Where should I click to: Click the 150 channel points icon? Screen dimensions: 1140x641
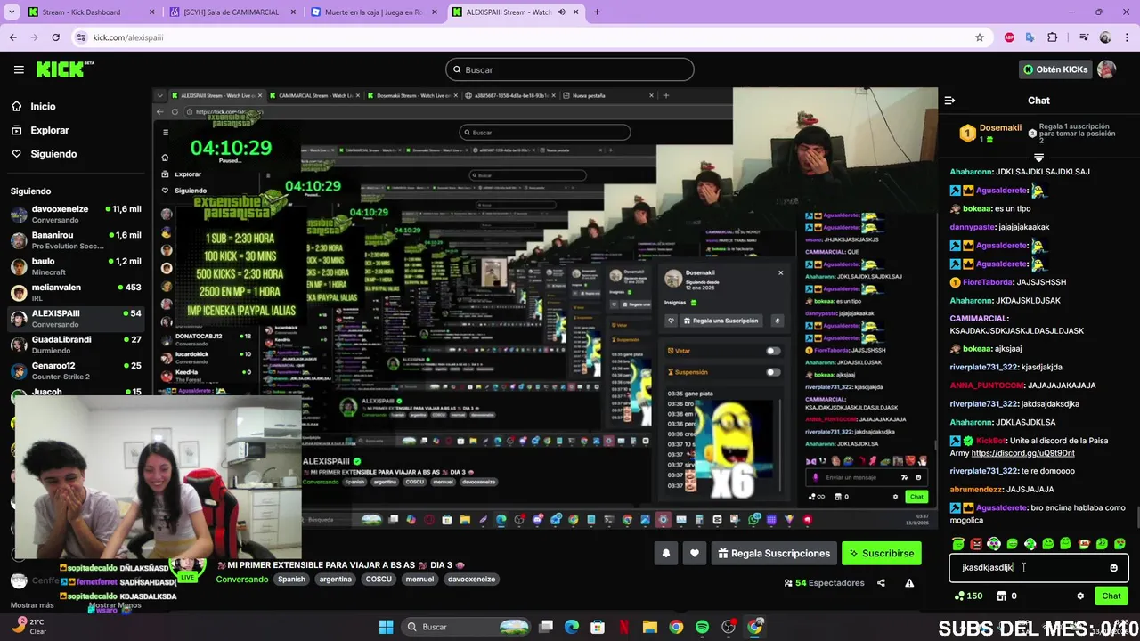(x=968, y=596)
